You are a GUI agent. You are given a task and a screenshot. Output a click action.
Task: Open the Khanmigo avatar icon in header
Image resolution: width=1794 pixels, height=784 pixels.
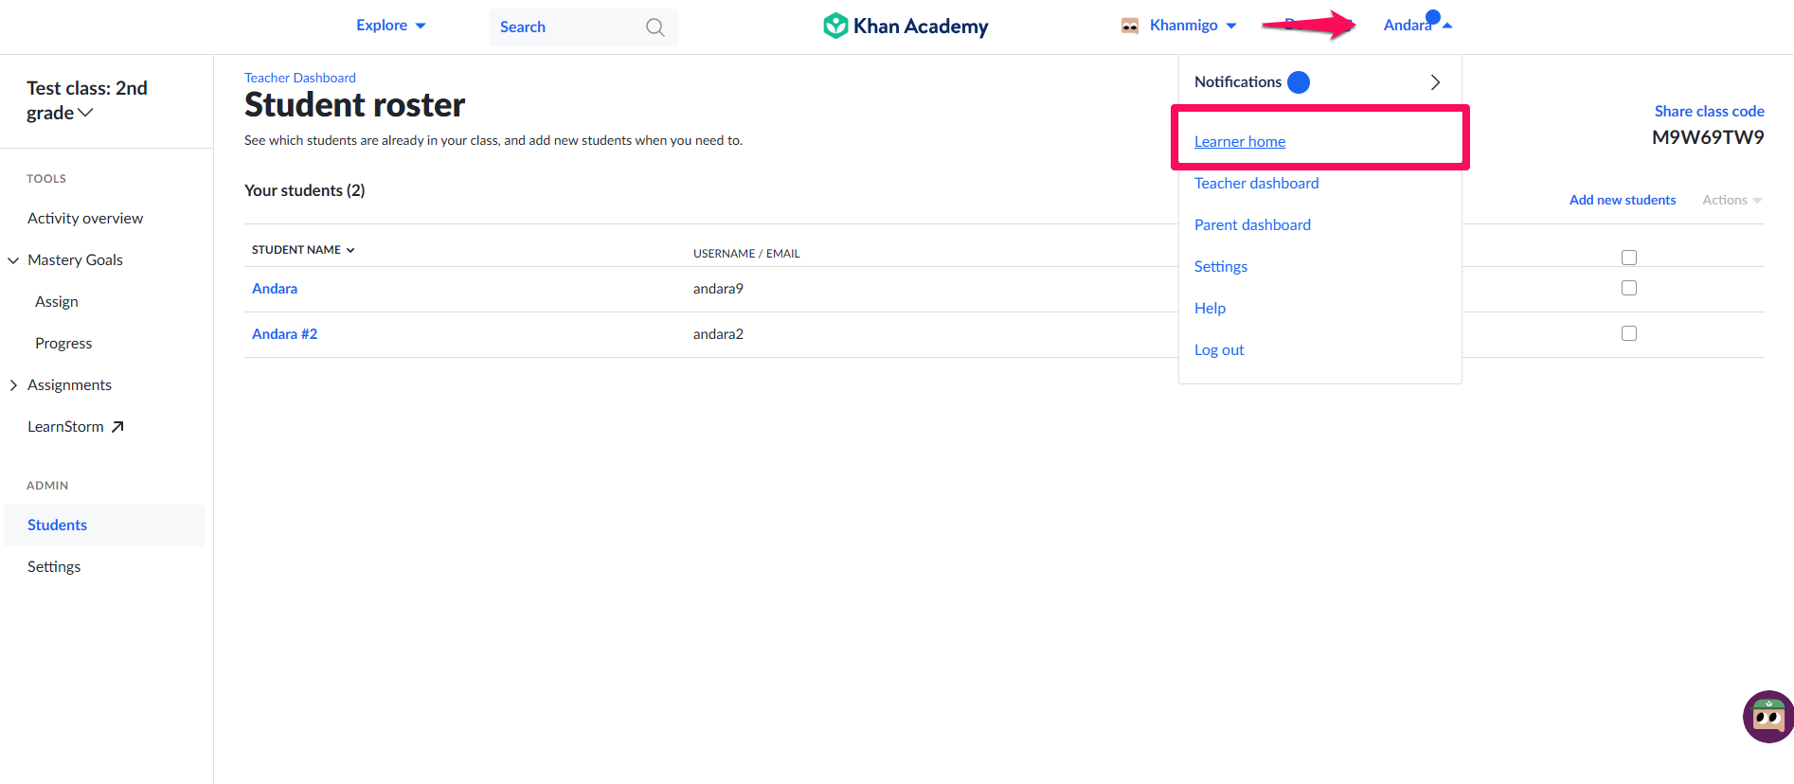[1130, 26]
